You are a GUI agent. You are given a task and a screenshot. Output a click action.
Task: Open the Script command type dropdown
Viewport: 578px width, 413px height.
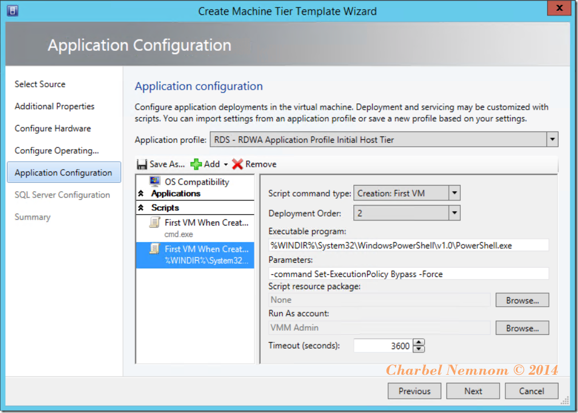pos(454,193)
